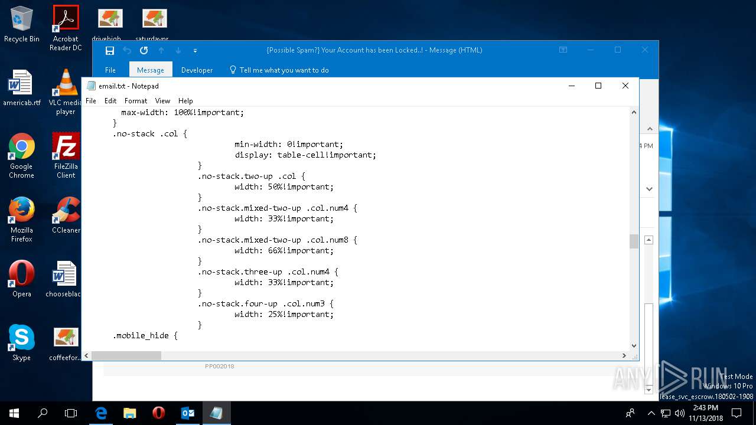
Task: Expand Outlook message header chevron
Action: [649, 189]
